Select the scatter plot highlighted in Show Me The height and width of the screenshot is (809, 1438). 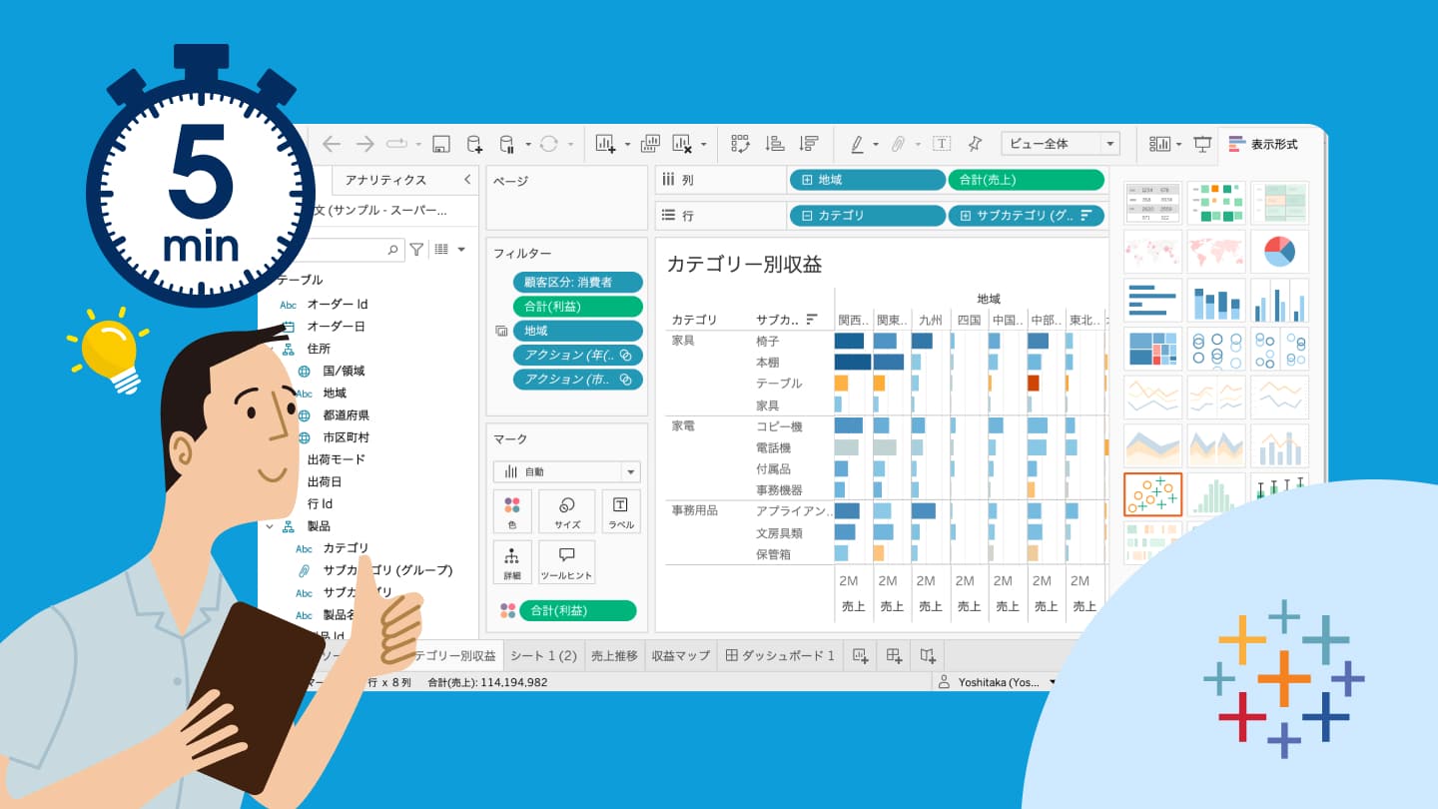click(1153, 494)
